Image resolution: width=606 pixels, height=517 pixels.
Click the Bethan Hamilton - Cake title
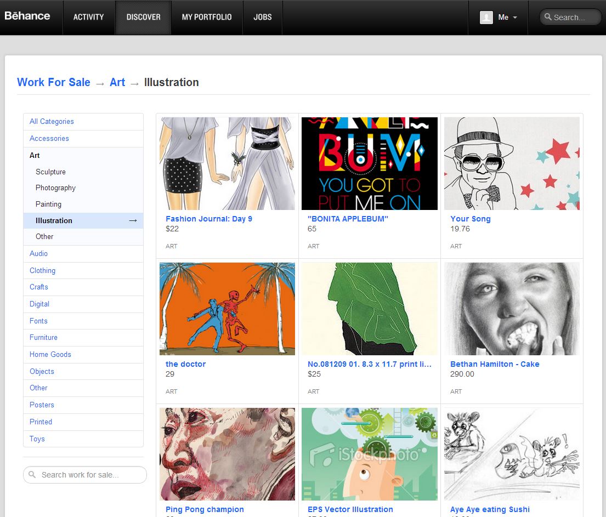(x=495, y=364)
